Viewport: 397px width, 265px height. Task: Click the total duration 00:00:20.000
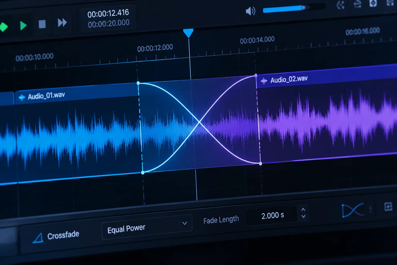point(109,24)
